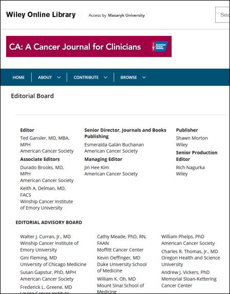Click the Andrew J. Vickers, PhD entry

coord(185,272)
